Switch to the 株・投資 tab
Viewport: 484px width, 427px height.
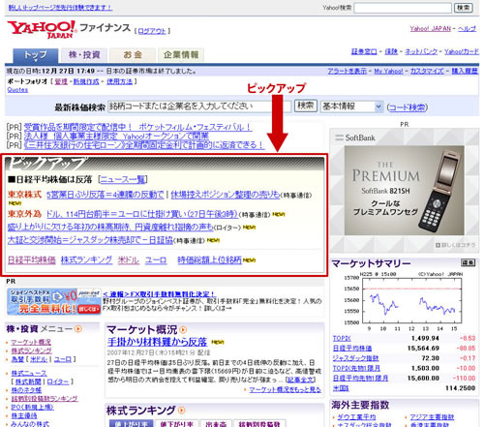(84, 55)
